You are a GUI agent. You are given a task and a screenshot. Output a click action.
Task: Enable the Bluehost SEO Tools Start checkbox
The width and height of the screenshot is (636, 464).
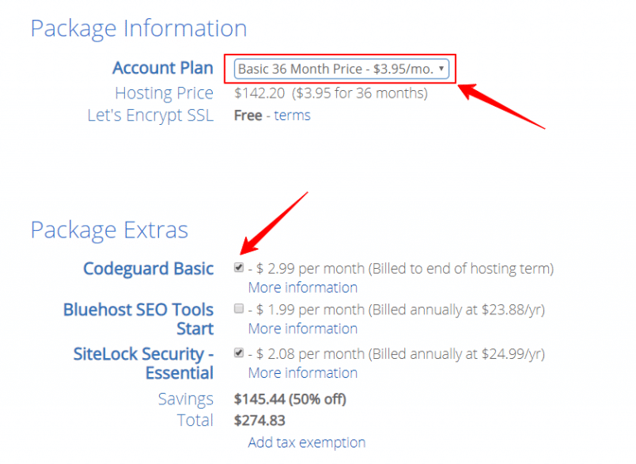(x=239, y=309)
